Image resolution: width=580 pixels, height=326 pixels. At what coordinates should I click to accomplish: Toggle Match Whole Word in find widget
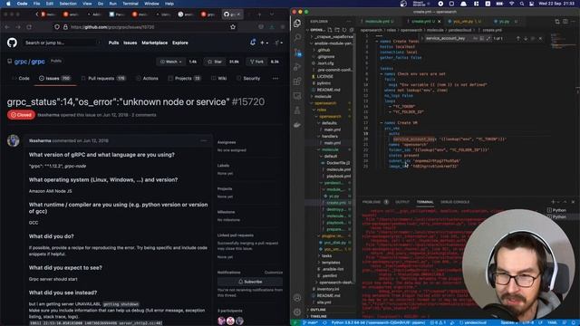(x=482, y=38)
